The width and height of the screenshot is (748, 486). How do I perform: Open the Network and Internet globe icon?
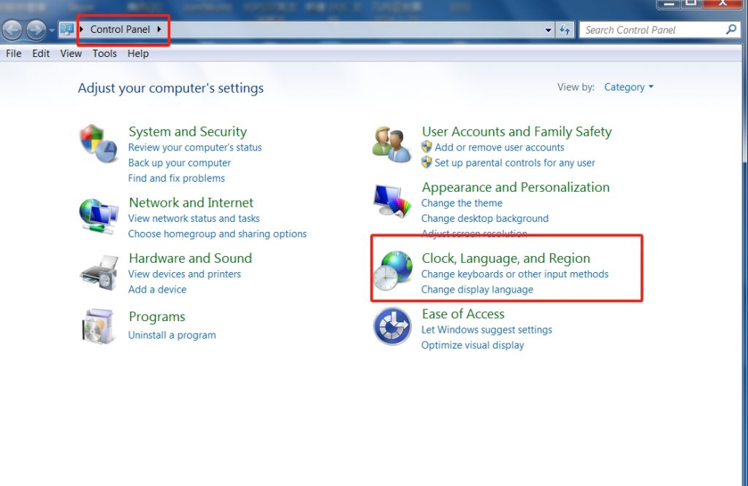coord(99,217)
